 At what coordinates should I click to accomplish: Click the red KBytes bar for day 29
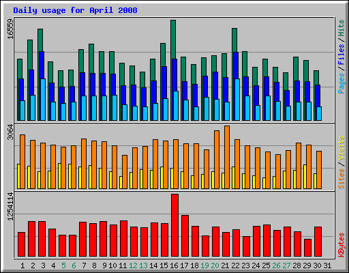point(307,248)
